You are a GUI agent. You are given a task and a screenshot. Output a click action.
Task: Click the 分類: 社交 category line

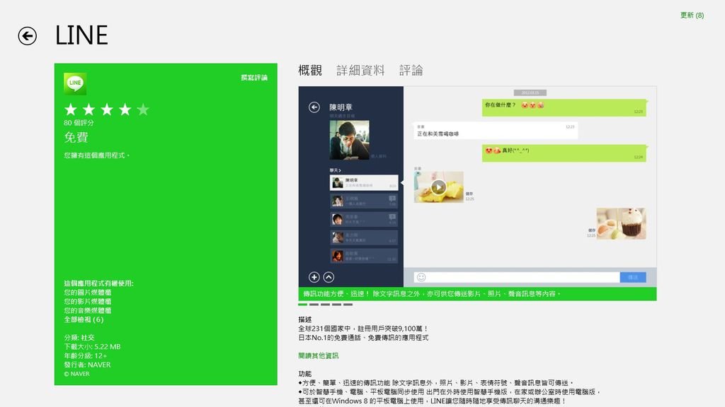coord(79,337)
